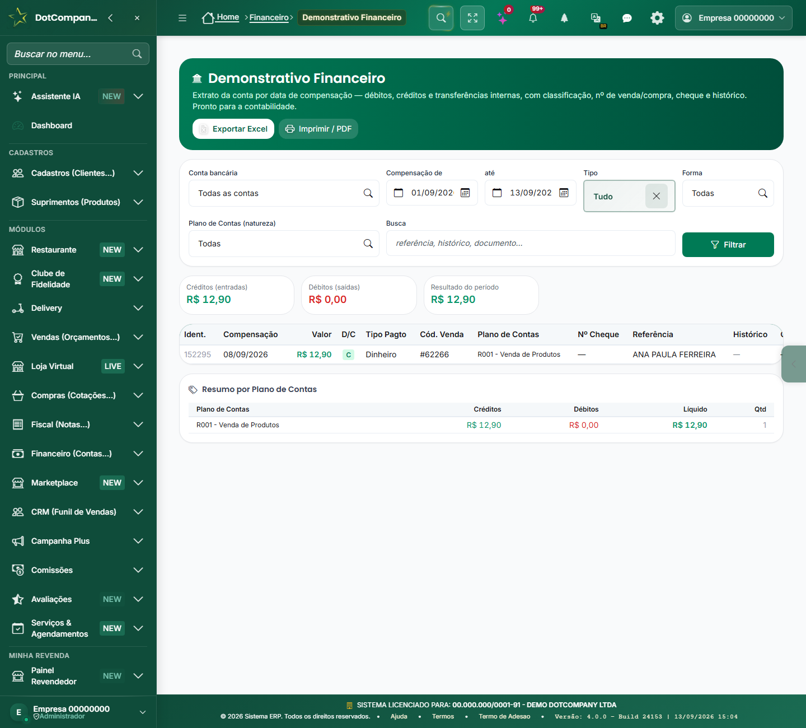Click the ANA PAULA FERREIRA reference cell
Image resolution: width=806 pixels, height=728 pixels.
coord(674,354)
